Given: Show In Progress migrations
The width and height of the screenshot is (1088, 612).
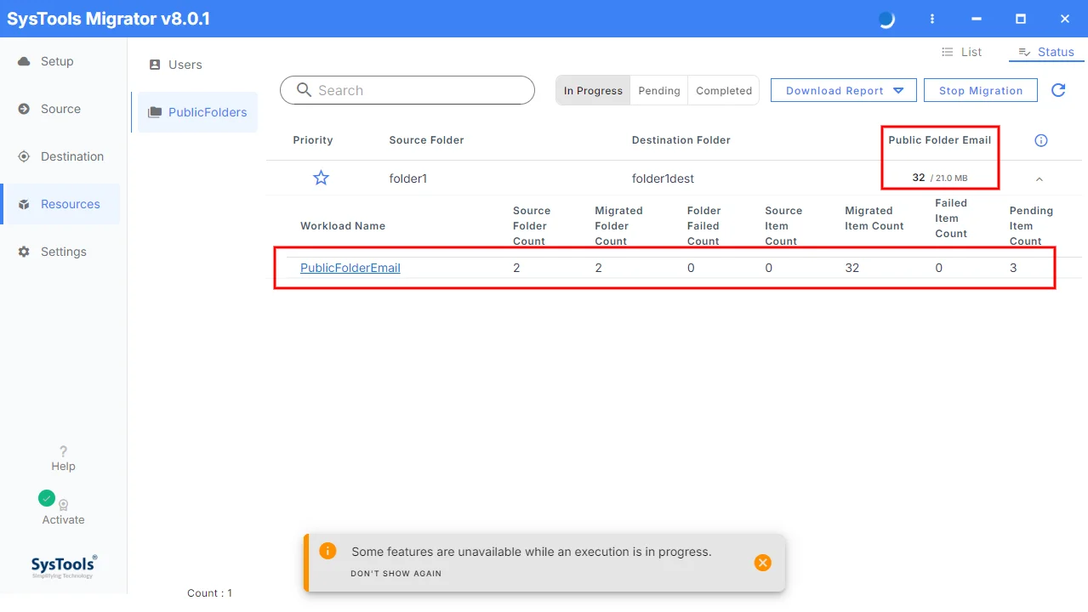Looking at the screenshot, I should [593, 90].
